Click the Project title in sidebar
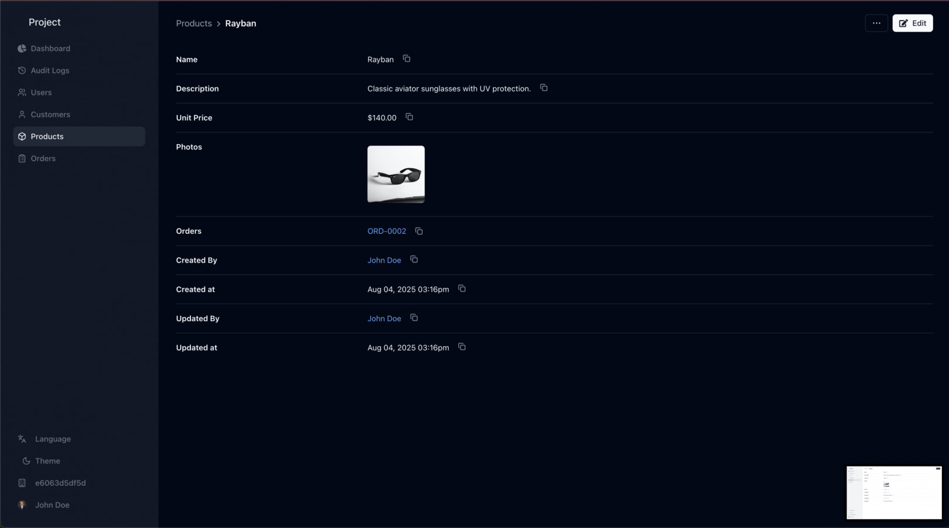The height and width of the screenshot is (528, 949). 45,22
